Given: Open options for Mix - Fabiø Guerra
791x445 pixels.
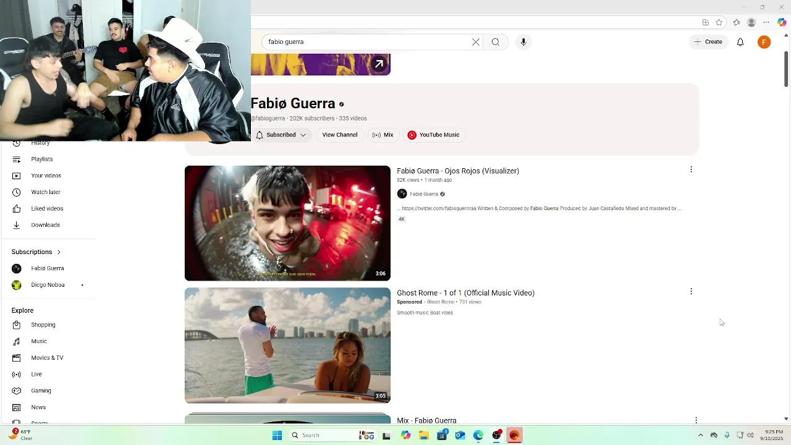Looking at the screenshot, I should click(x=696, y=420).
